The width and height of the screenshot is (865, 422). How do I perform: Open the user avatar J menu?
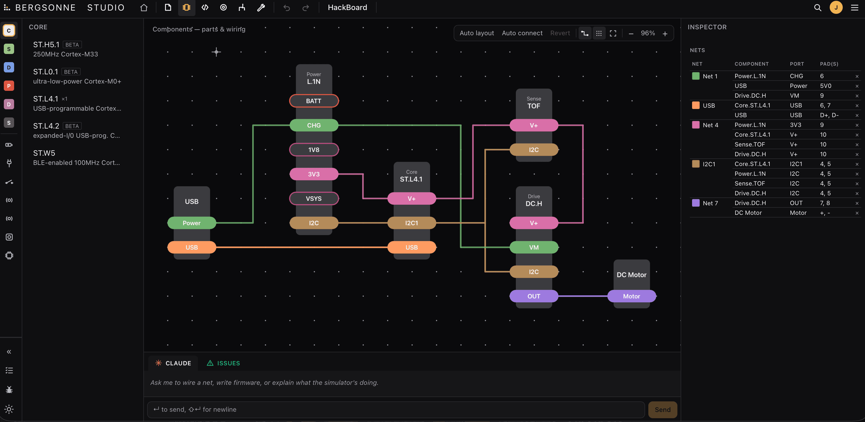[836, 7]
